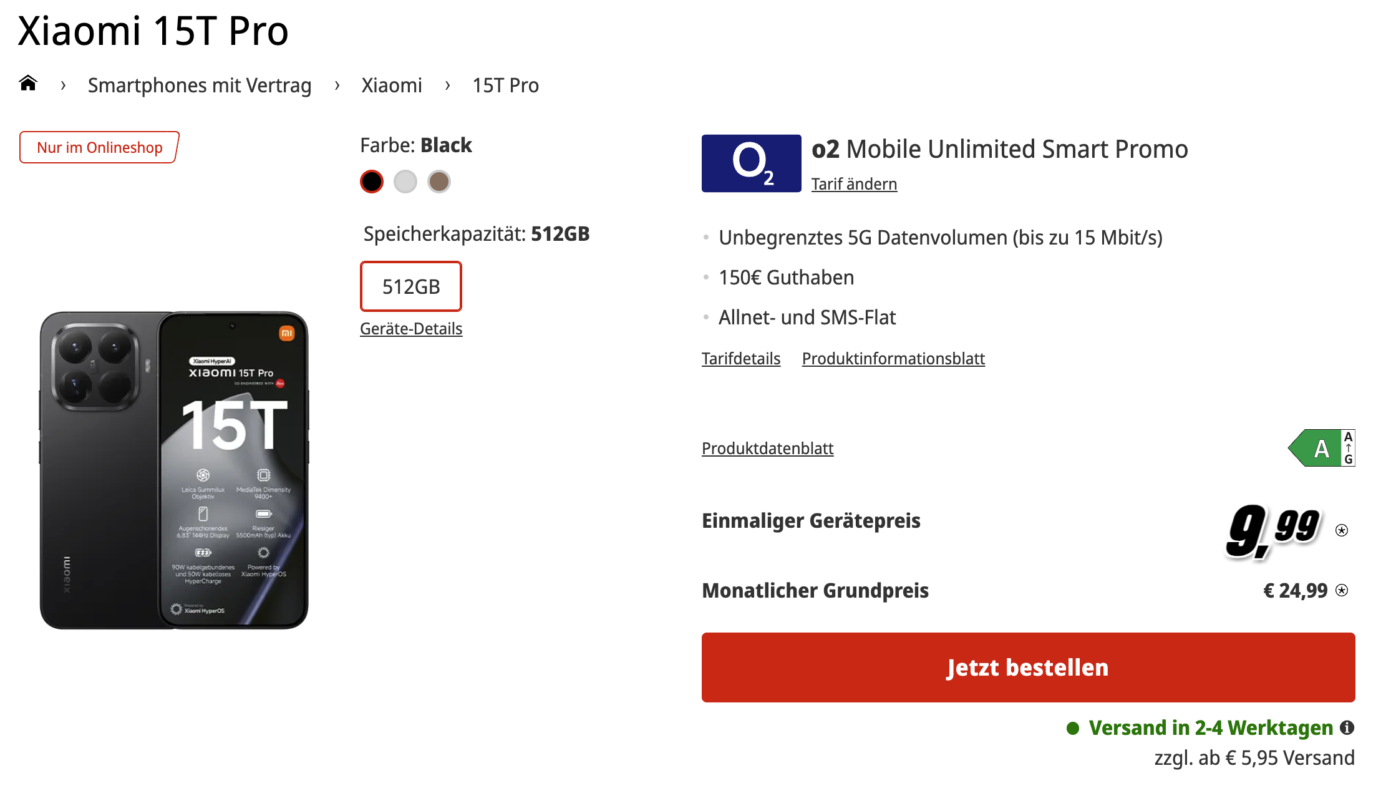Go to Smartphones mit Vertrag breadcrumb

pyautogui.click(x=200, y=85)
